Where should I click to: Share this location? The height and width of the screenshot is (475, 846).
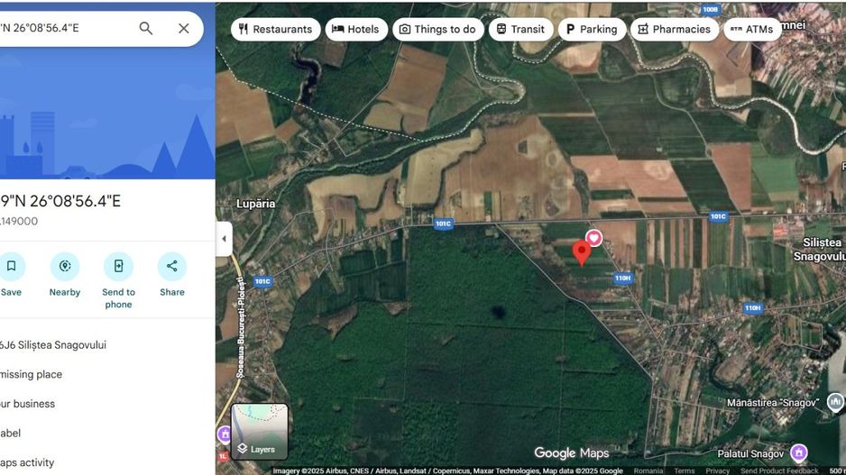tap(172, 267)
